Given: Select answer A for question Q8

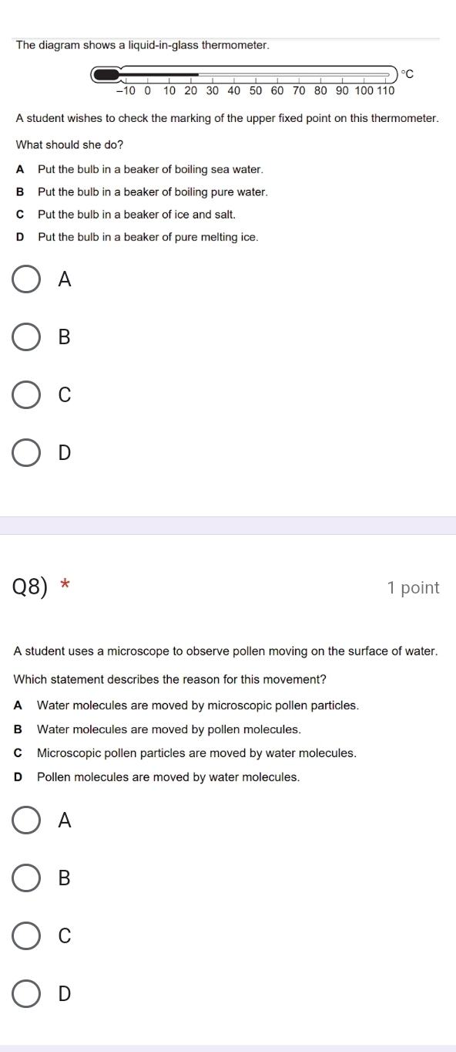Looking at the screenshot, I should click(x=25, y=821).
